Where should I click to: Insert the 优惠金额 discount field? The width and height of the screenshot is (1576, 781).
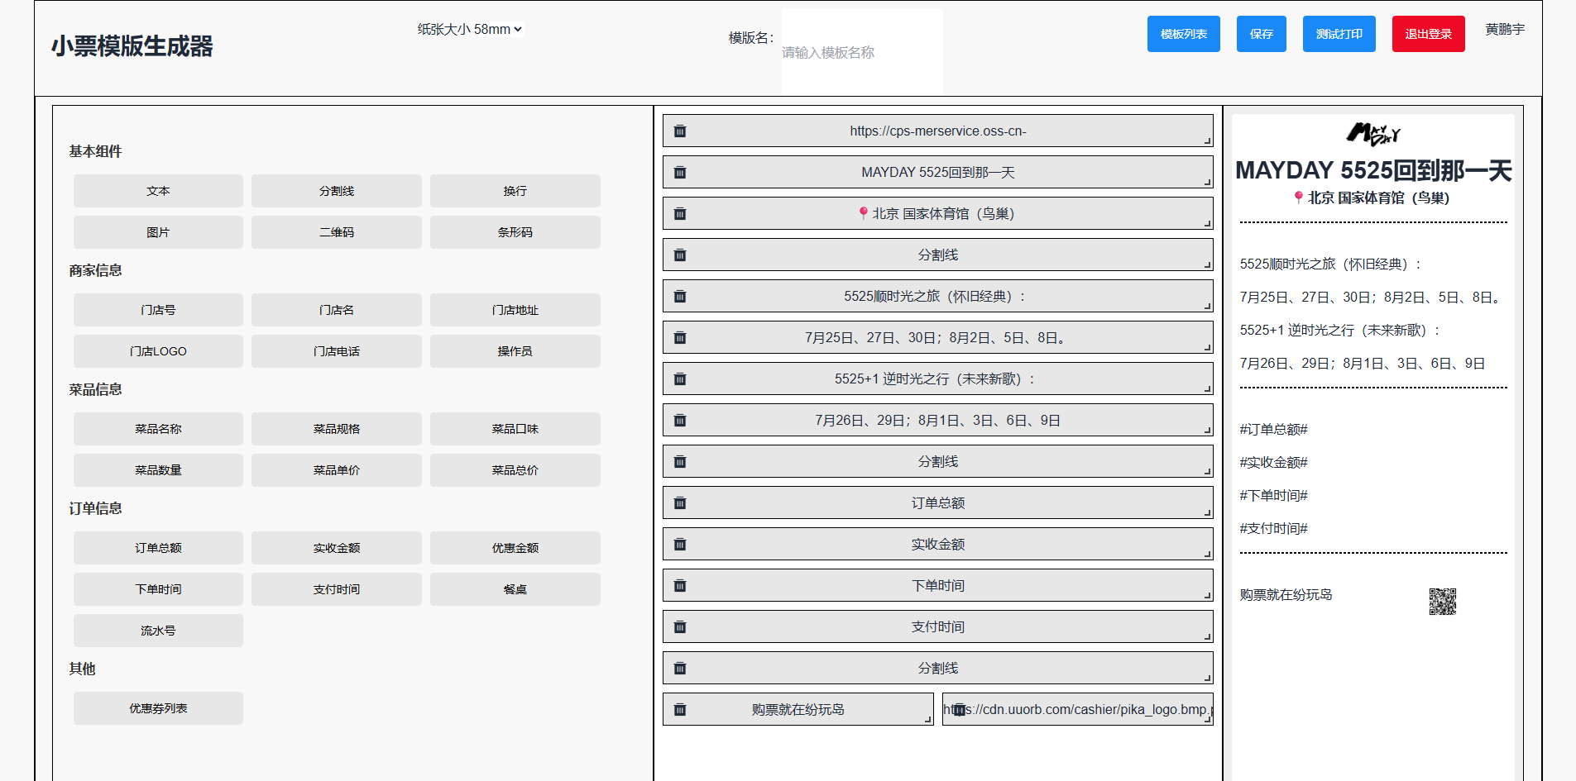coord(515,548)
